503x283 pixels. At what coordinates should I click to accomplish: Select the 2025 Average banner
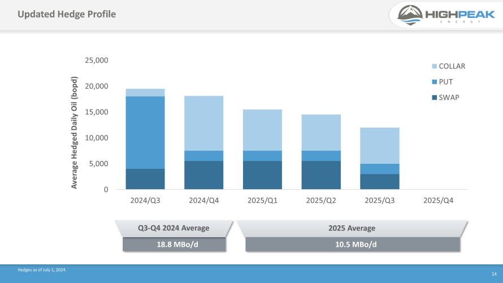click(x=352, y=228)
